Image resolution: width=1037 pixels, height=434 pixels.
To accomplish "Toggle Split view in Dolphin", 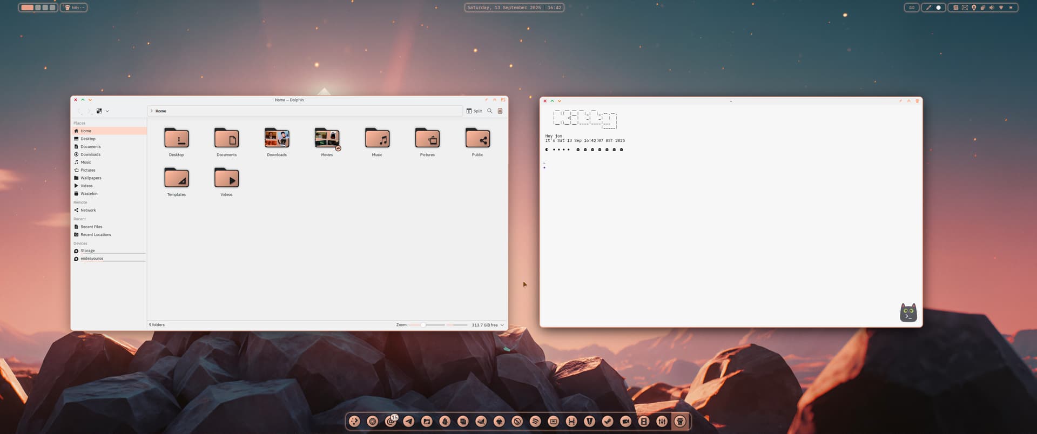I will 474,111.
